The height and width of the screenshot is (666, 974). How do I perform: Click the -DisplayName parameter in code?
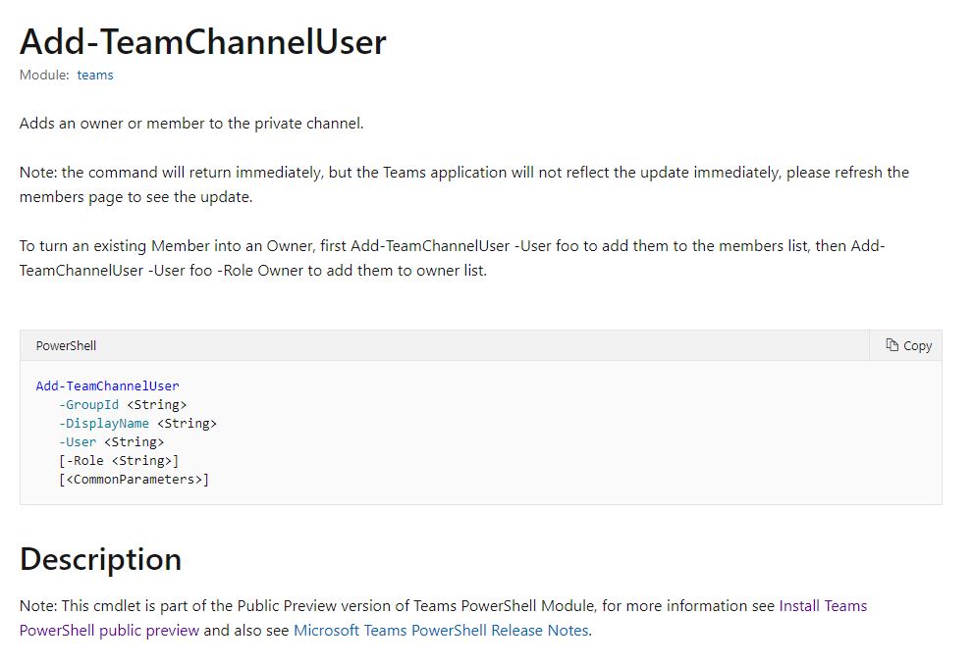point(104,424)
